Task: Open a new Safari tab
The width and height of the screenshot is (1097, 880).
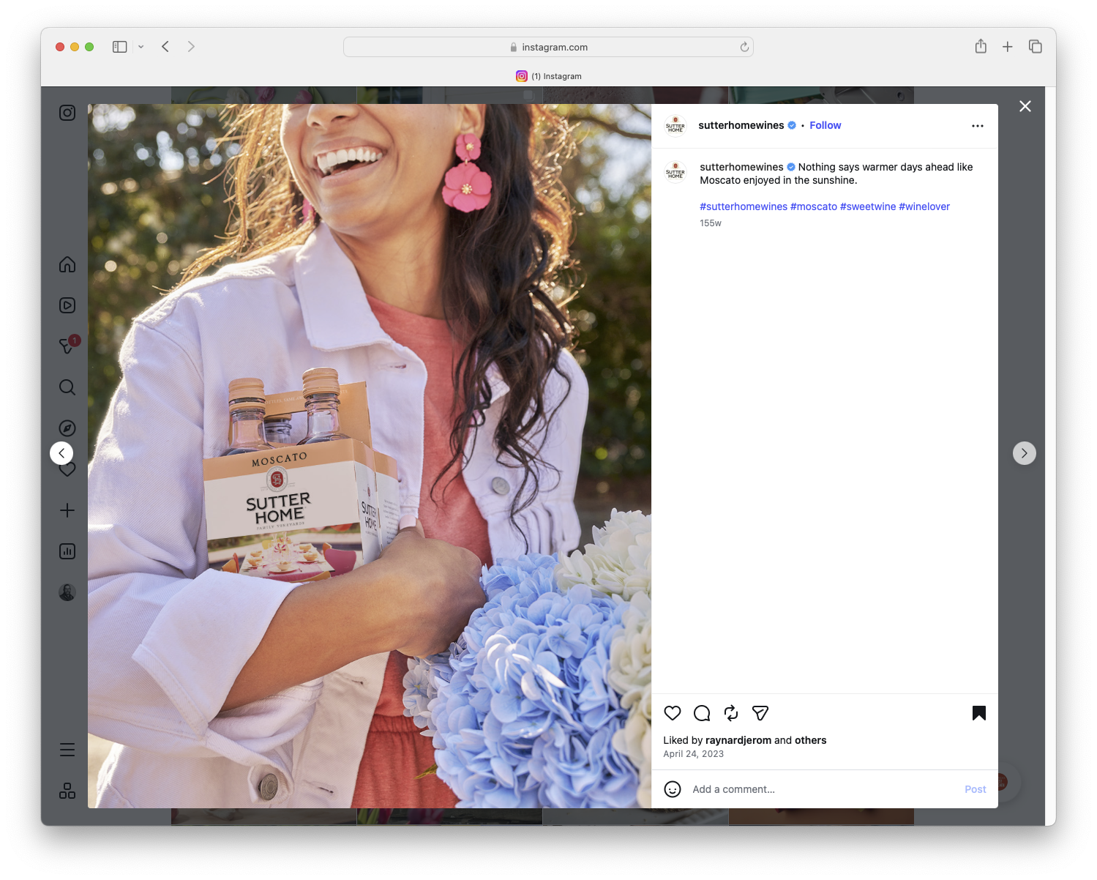Action: 1008,47
